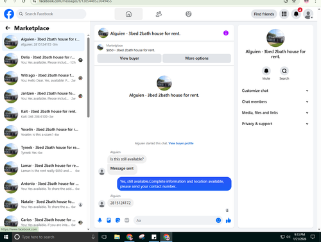This screenshot has width=321, height=242.
Task: Open the Windows Start menu
Action: (6, 237)
